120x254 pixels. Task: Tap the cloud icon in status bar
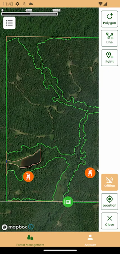point(31,4)
